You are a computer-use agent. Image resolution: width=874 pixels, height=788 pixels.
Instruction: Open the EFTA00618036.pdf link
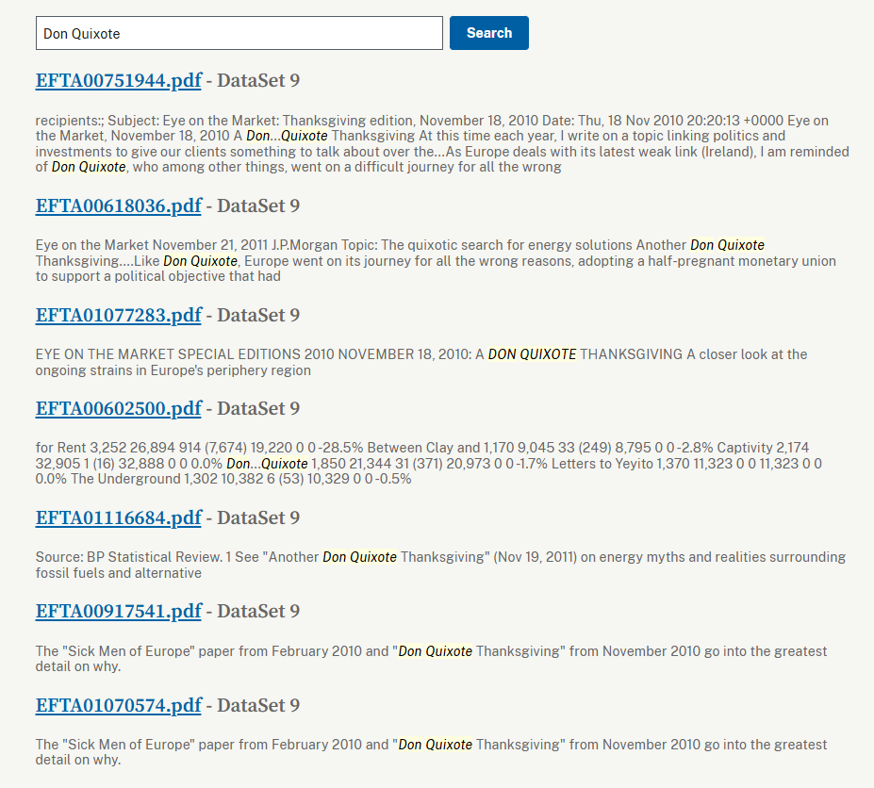118,205
